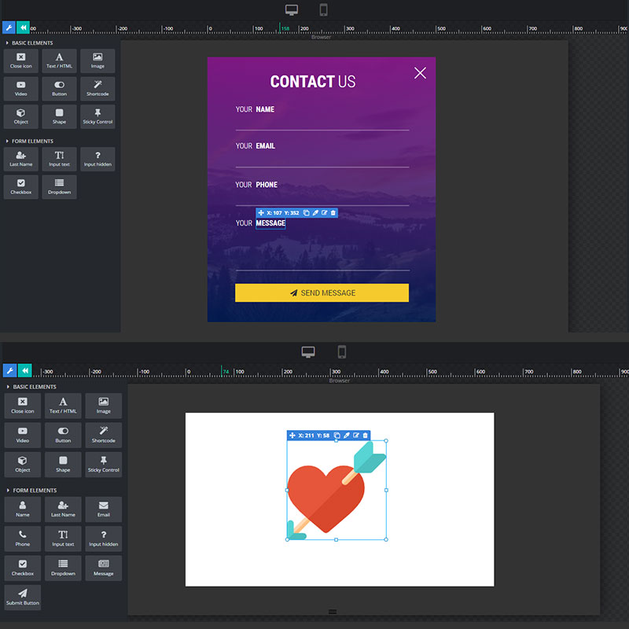Add an Image element in top editor
This screenshot has width=629, height=629.
point(97,61)
